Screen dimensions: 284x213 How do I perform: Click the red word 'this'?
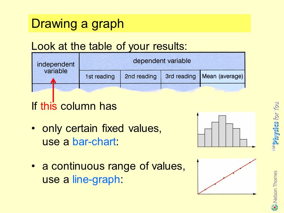coord(49,106)
